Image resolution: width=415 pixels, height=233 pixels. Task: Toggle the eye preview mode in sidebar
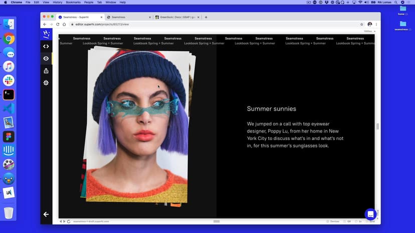[x=46, y=58]
